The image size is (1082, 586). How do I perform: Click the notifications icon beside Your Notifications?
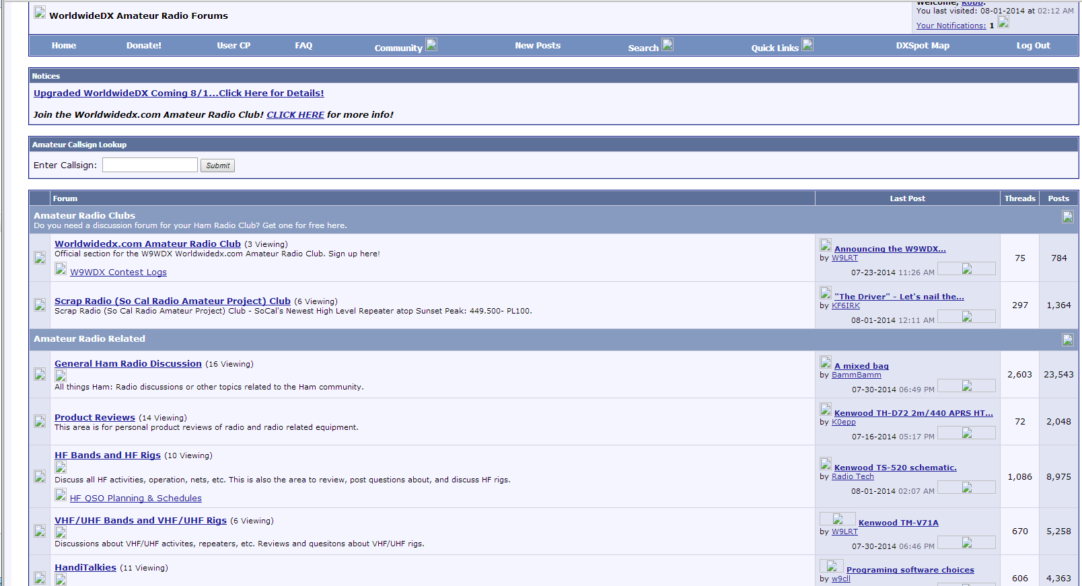coord(1003,23)
